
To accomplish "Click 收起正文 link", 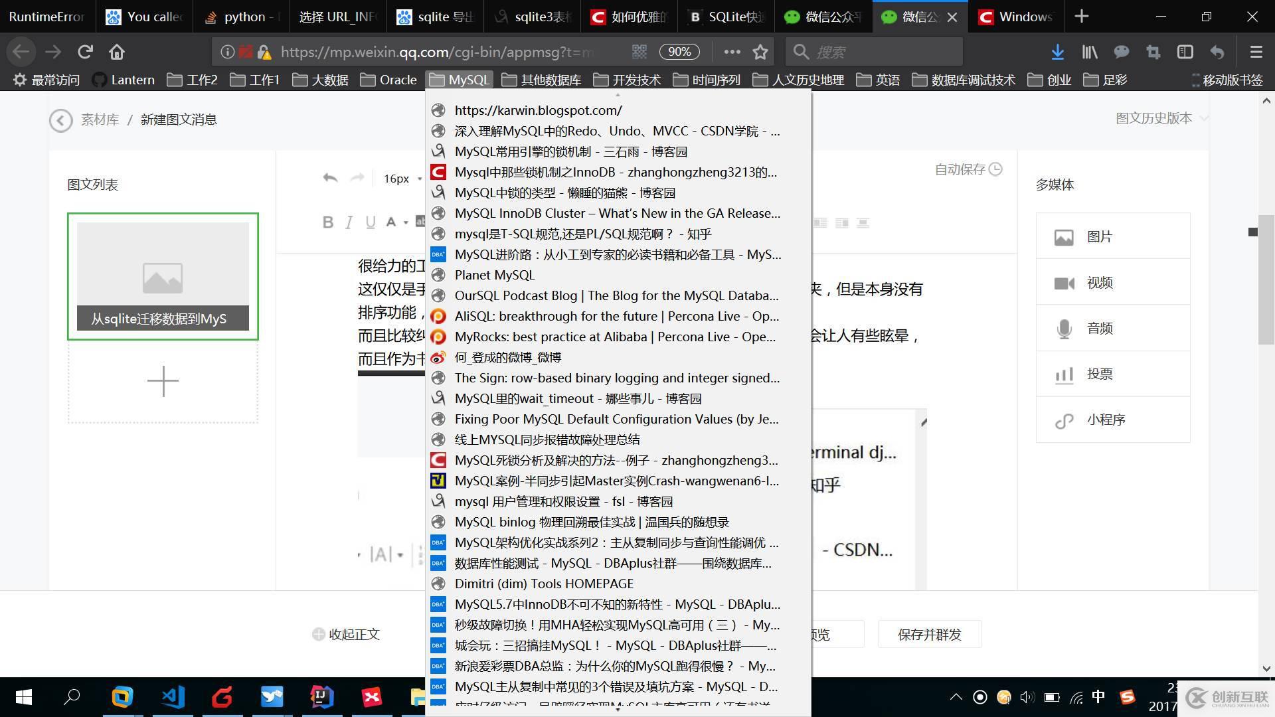I will click(346, 635).
